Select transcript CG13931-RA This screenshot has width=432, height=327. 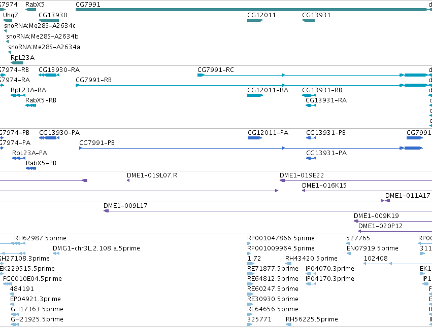point(311,105)
